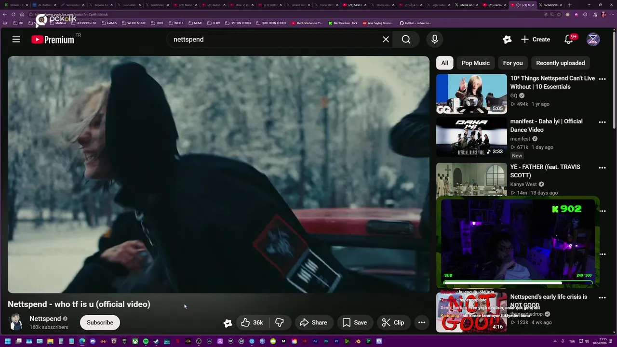
Task: Open manifest Daha İyi dance video thumbnail
Action: pyautogui.click(x=471, y=137)
